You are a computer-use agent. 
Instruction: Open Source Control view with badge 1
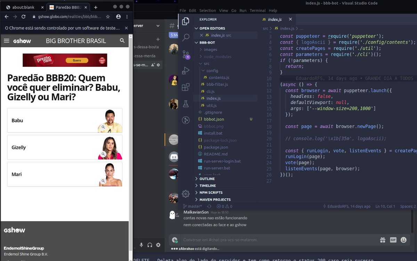(186, 54)
